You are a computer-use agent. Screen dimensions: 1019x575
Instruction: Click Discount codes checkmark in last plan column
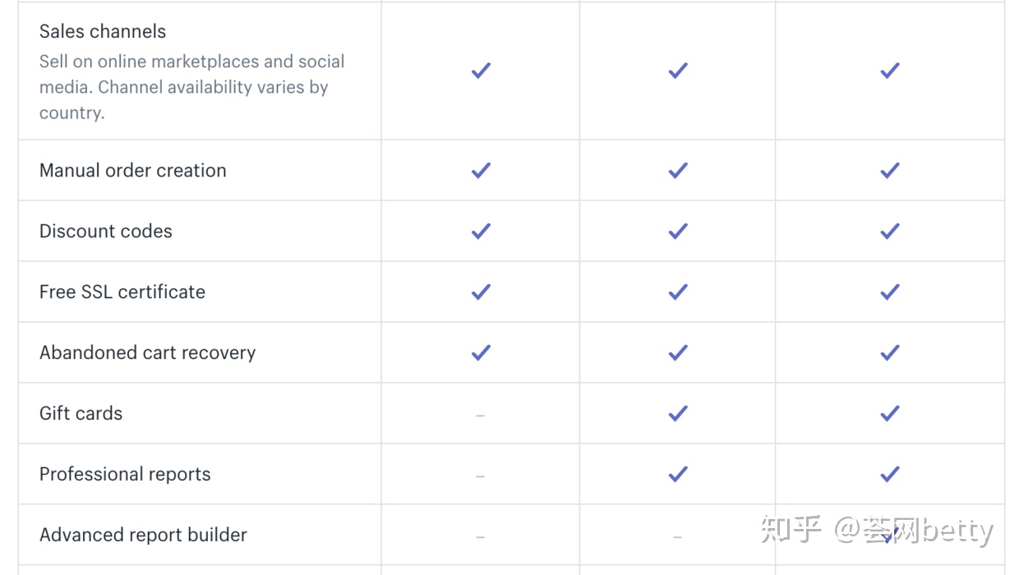[x=889, y=231]
